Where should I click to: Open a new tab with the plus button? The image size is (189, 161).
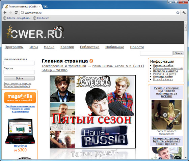[45, 7]
